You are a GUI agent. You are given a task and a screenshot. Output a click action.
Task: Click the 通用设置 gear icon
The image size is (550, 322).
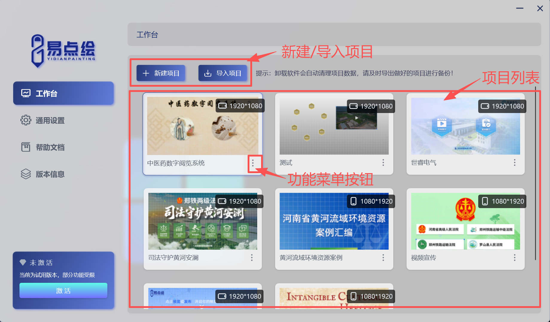pos(26,120)
